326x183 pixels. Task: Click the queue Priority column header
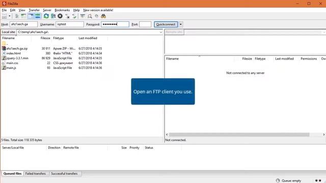tap(135, 148)
